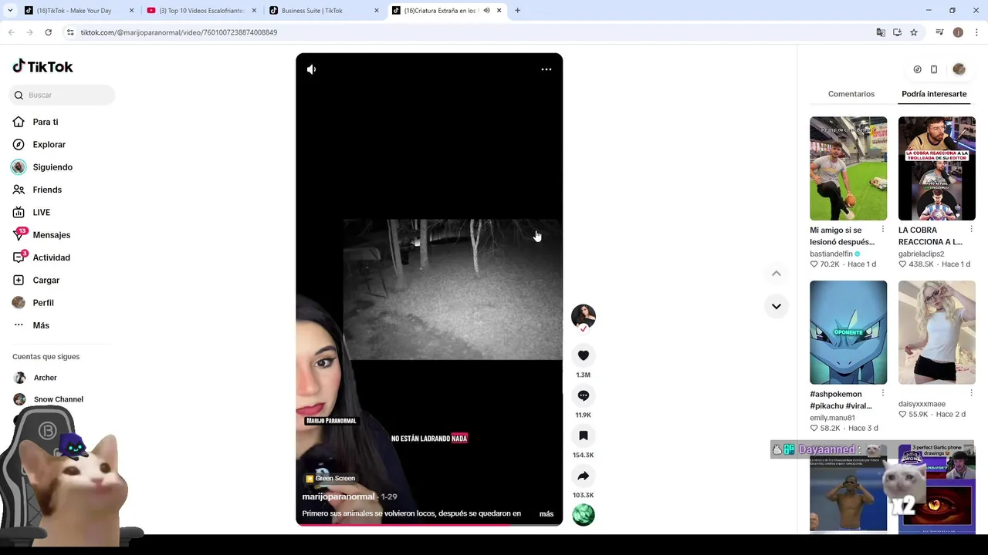The height and width of the screenshot is (555, 988).
Task: Click site info icon left of URL
Action: 70,32
